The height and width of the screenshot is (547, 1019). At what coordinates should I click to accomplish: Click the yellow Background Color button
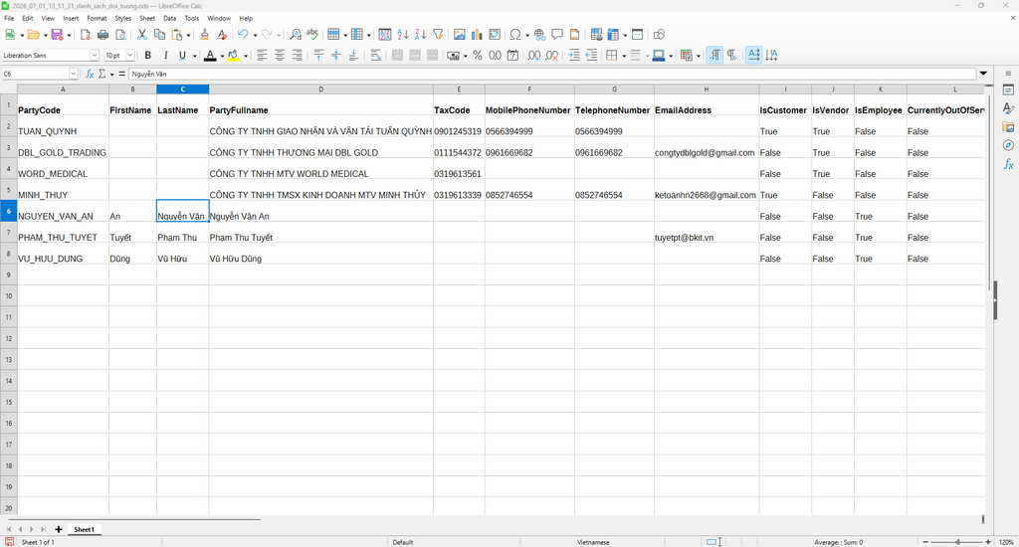point(233,56)
